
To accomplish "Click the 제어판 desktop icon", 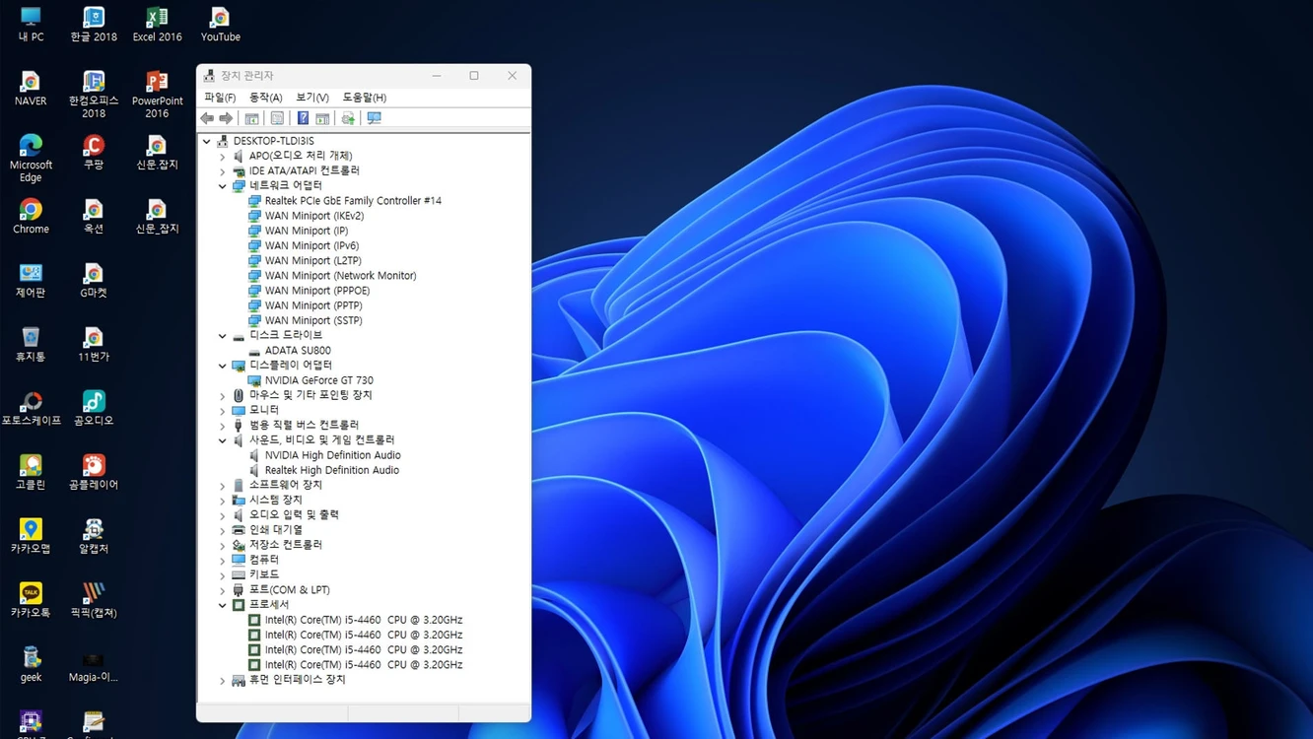I will point(31,281).
